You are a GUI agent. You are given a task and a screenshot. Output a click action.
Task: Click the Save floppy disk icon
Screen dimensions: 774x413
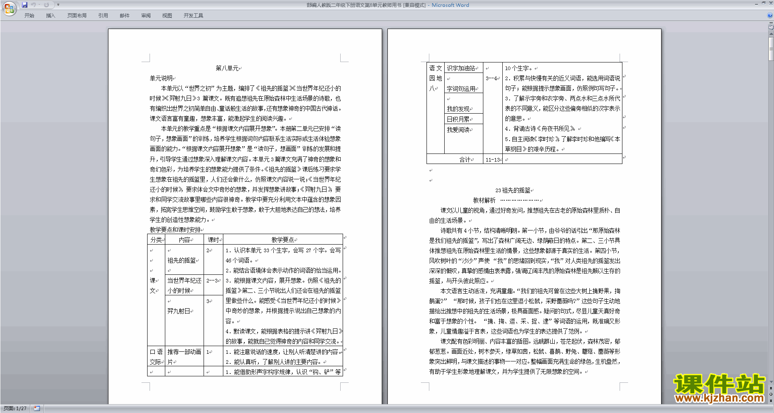pyautogui.click(x=25, y=5)
